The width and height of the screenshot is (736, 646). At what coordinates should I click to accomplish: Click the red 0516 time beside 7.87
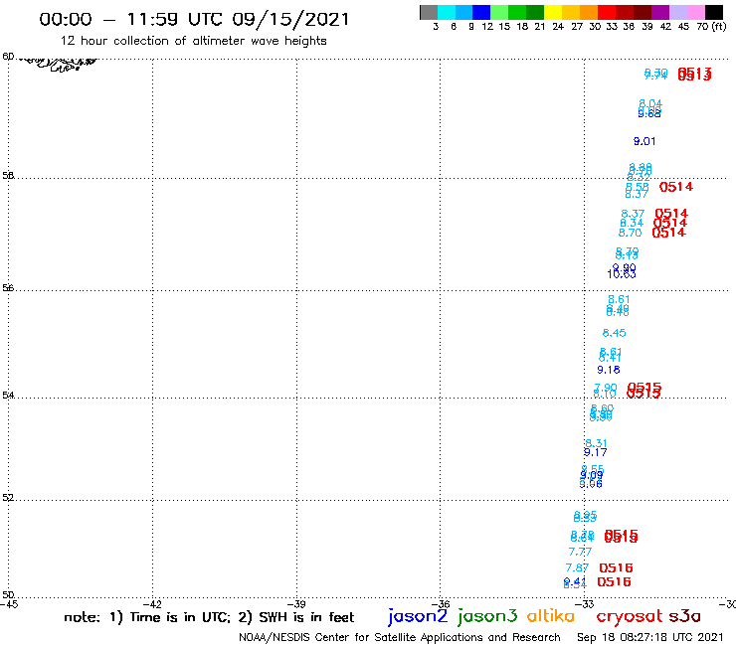pos(616,568)
